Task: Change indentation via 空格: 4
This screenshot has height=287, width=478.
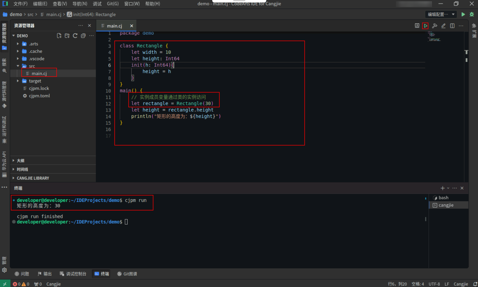Action: pos(418,284)
